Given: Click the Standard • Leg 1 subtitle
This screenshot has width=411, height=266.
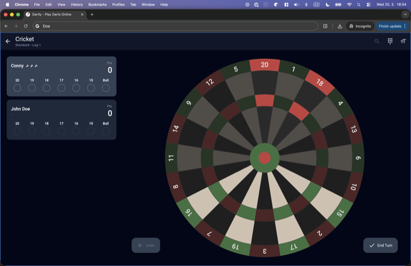Looking at the screenshot, I should (x=28, y=45).
